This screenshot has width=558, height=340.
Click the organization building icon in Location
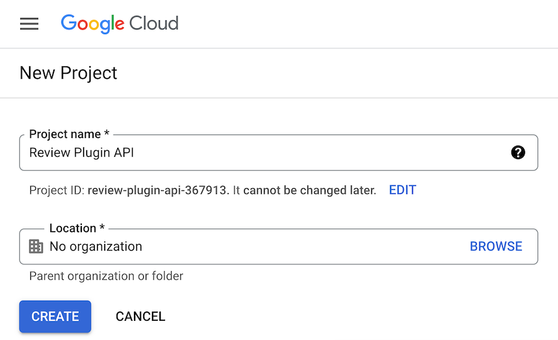click(37, 246)
